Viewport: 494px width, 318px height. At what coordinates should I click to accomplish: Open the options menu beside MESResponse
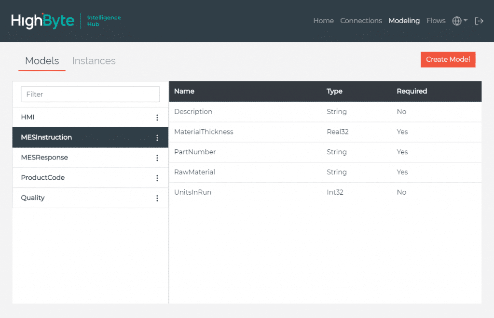[157, 158]
